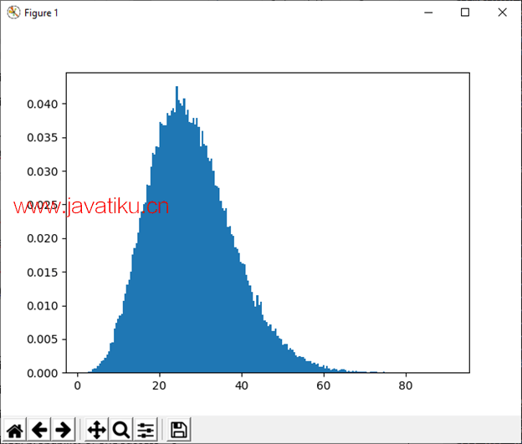Maximize the Figure 1 window
The width and height of the screenshot is (522, 444).
(x=465, y=13)
